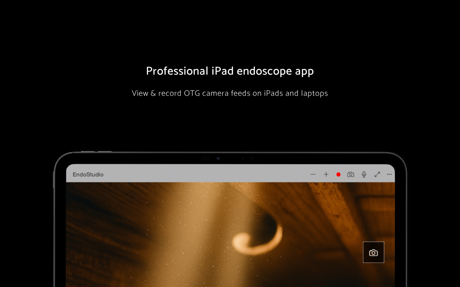Open the three-dot more options menu
The image size is (460, 287).
[x=389, y=174]
